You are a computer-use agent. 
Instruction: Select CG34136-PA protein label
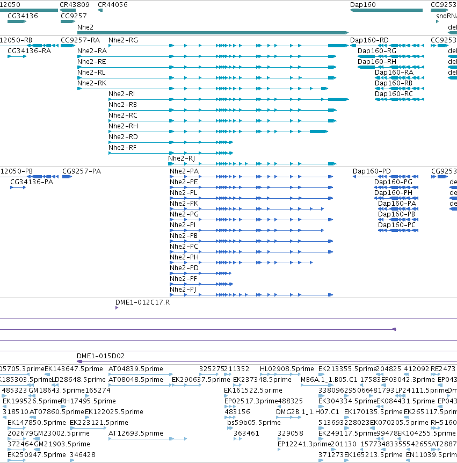point(32,182)
